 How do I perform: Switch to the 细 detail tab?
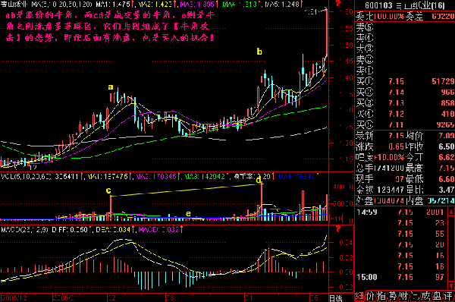click(x=359, y=296)
